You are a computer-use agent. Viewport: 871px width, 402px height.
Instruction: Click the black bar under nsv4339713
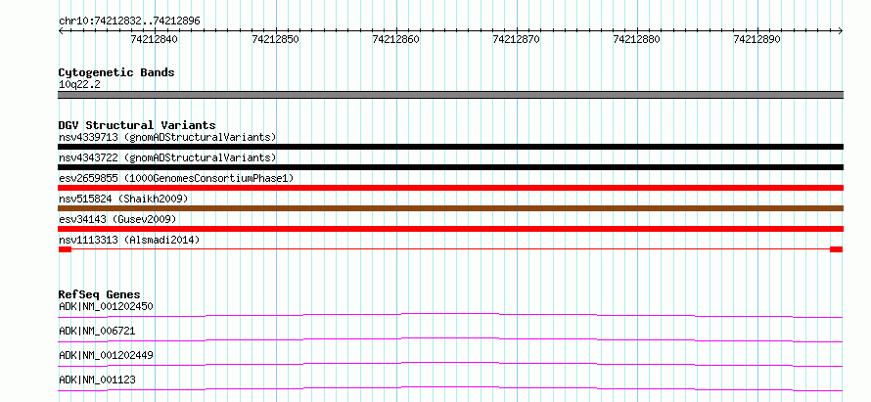(x=450, y=147)
